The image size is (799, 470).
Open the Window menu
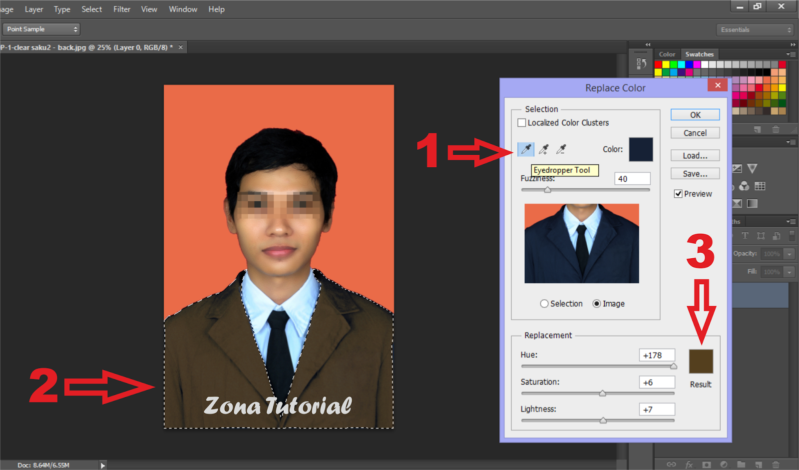[x=183, y=9]
